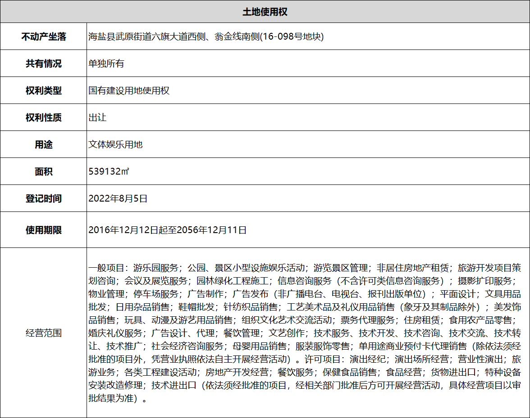Click the 土地使用权 table header
The image size is (530, 418).
[265, 12]
